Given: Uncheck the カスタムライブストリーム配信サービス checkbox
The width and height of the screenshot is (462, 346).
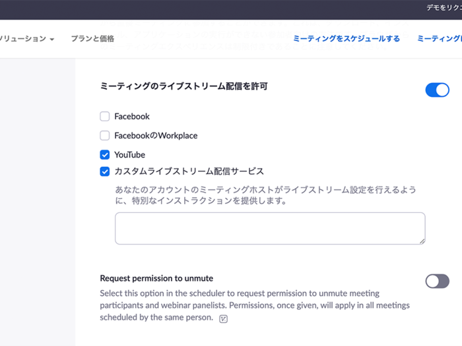Looking at the screenshot, I should 105,171.
